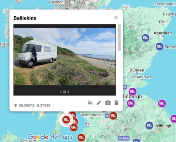Delete feature with the trash icon
The height and width of the screenshot is (142, 176).
(116, 103)
